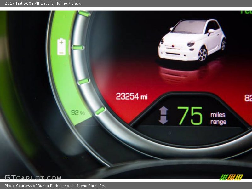Click the 23254 mi odometer reading

coord(131,96)
